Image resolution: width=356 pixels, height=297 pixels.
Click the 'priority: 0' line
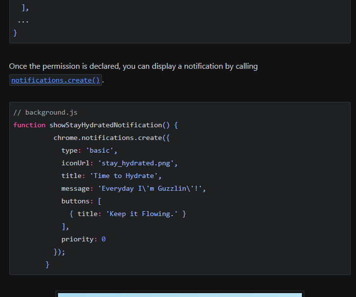[83, 239]
